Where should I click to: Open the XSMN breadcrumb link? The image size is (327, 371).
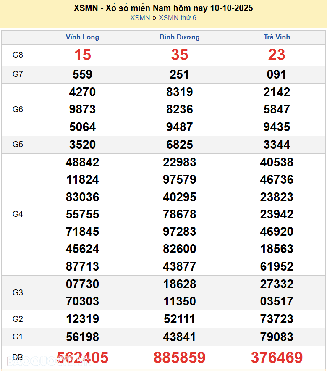[140, 18]
